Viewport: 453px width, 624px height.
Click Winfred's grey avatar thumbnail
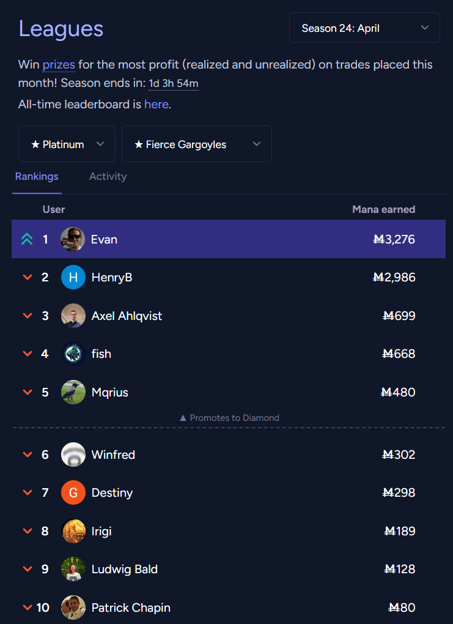click(73, 455)
